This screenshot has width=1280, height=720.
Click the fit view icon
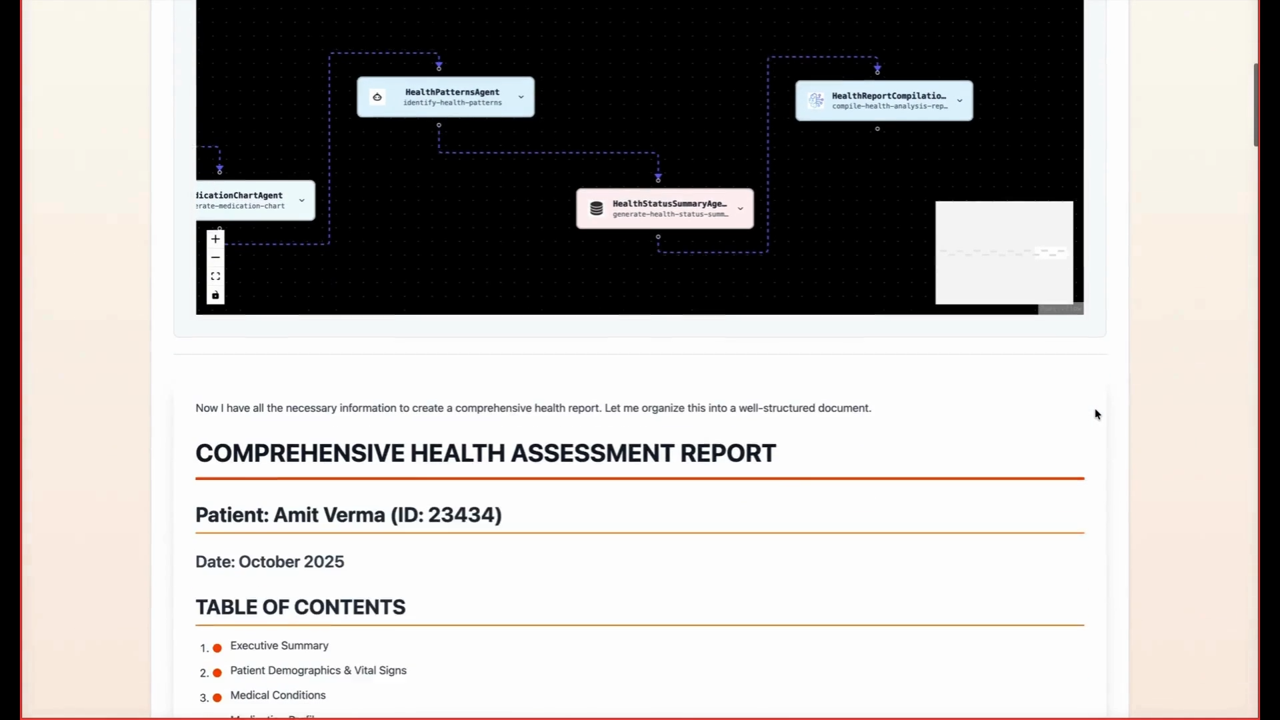click(215, 277)
